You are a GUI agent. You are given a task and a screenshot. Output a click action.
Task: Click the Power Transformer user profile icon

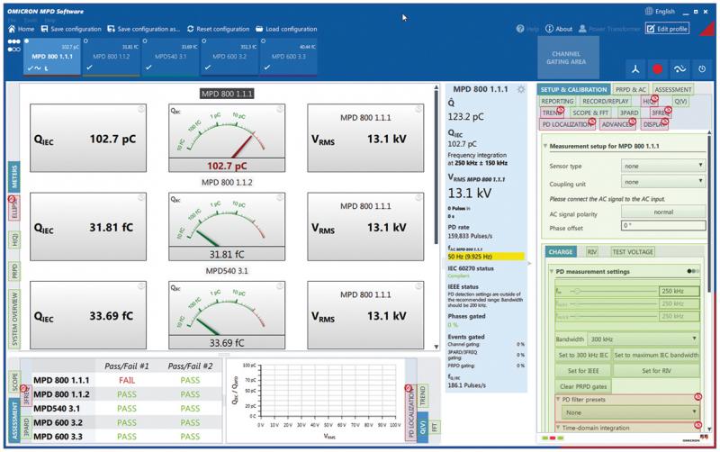[582, 29]
